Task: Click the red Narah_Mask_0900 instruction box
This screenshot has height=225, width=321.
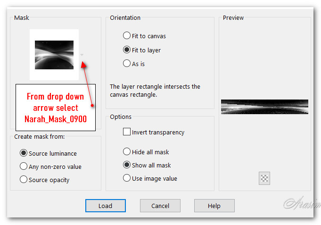Action: (x=56, y=108)
